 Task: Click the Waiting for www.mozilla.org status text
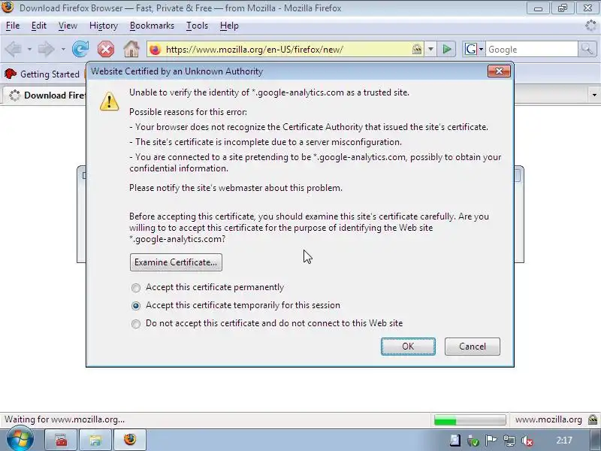(65, 419)
